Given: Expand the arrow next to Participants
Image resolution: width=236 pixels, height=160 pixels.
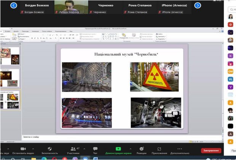Looking at the screenshot, I should 85,148.
